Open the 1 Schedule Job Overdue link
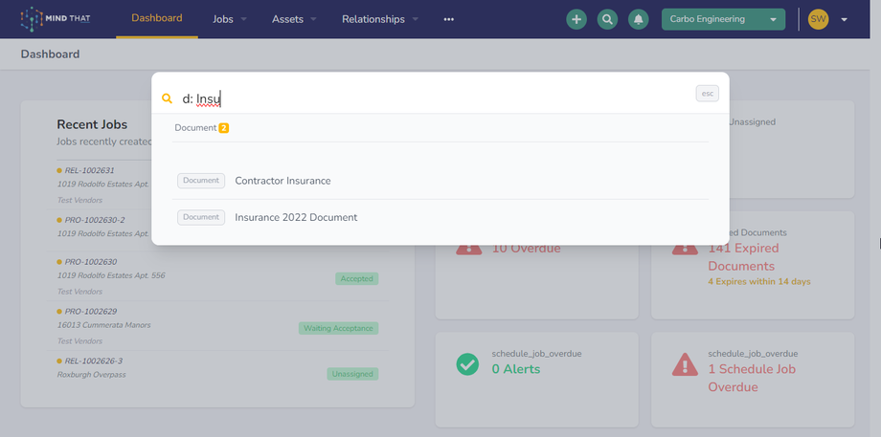This screenshot has width=881, height=437. coord(751,378)
